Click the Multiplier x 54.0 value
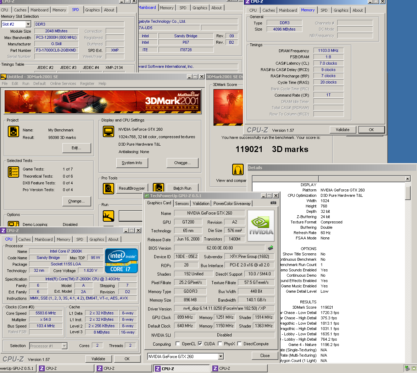 46,319
